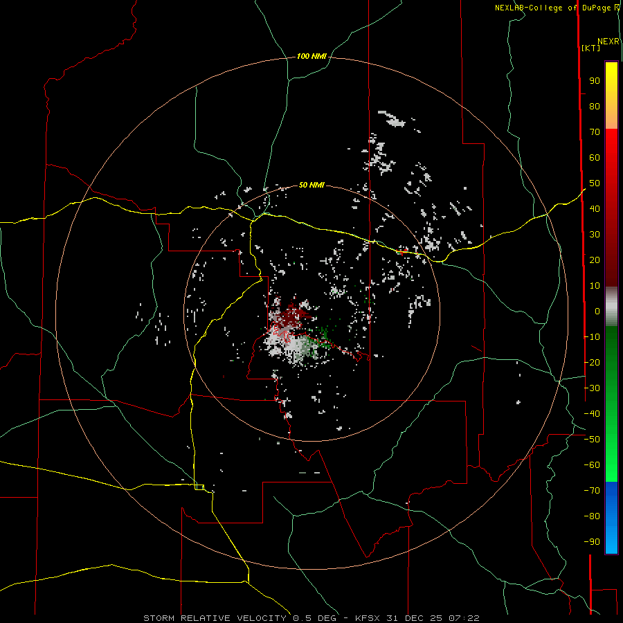The image size is (623, 623).
Task: Click the 07:22 time stamp
Action: click(x=464, y=618)
